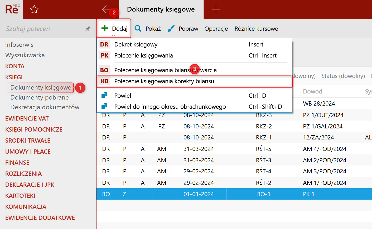The height and width of the screenshot is (229, 372).
Task: Expand the ŚRODKI TRWAŁE section
Action: click(28, 140)
